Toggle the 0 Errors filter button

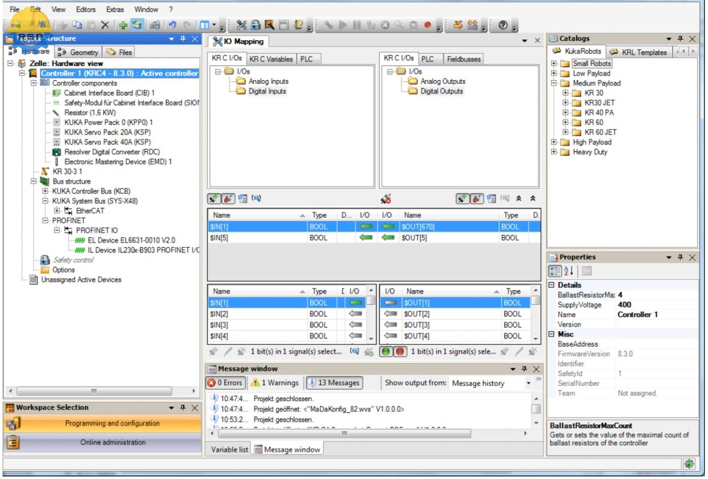pos(225,383)
